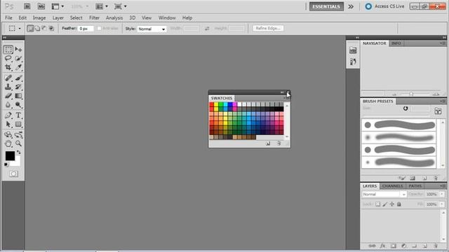The height and width of the screenshot is (252, 449).
Task: Open the Filter menu
Action: [x=94, y=17]
